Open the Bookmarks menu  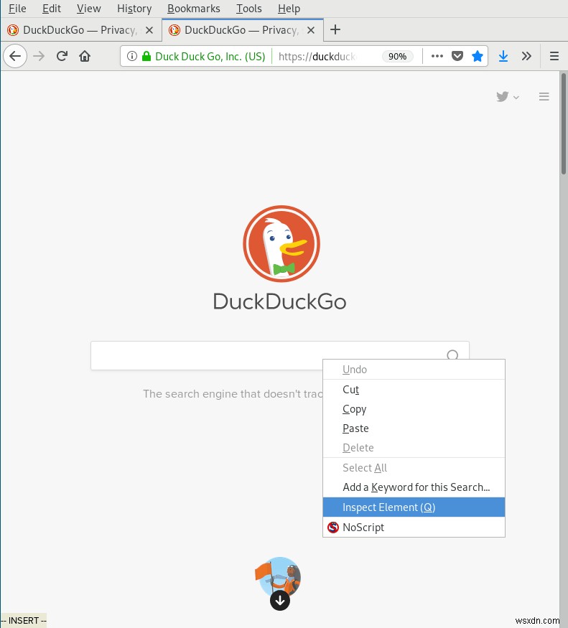click(x=194, y=9)
